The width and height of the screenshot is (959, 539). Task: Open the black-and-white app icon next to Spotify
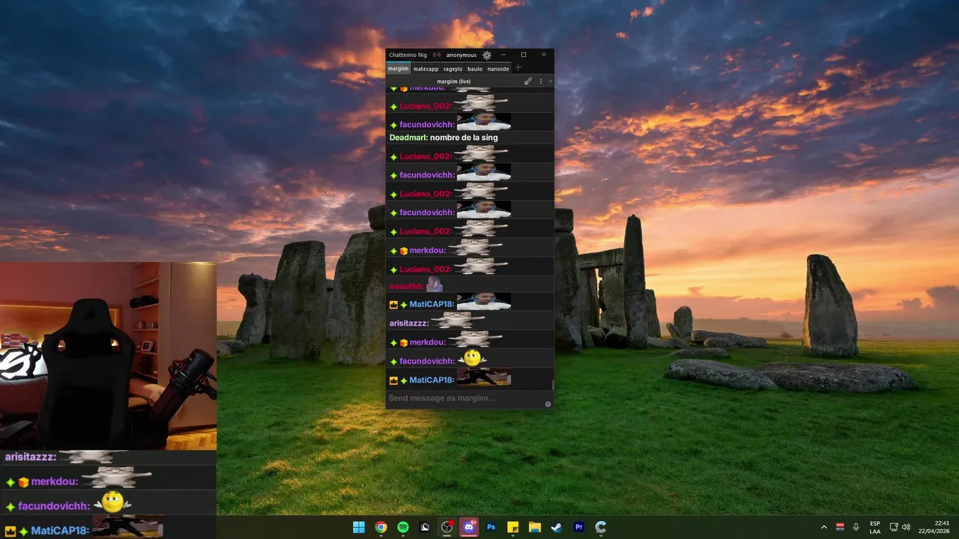(x=425, y=527)
